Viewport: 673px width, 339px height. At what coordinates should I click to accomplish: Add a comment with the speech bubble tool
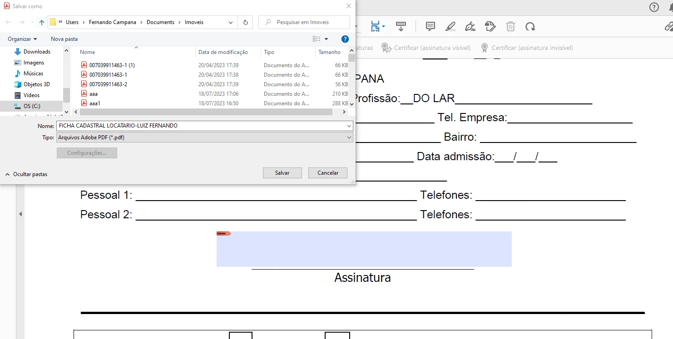coord(431,26)
